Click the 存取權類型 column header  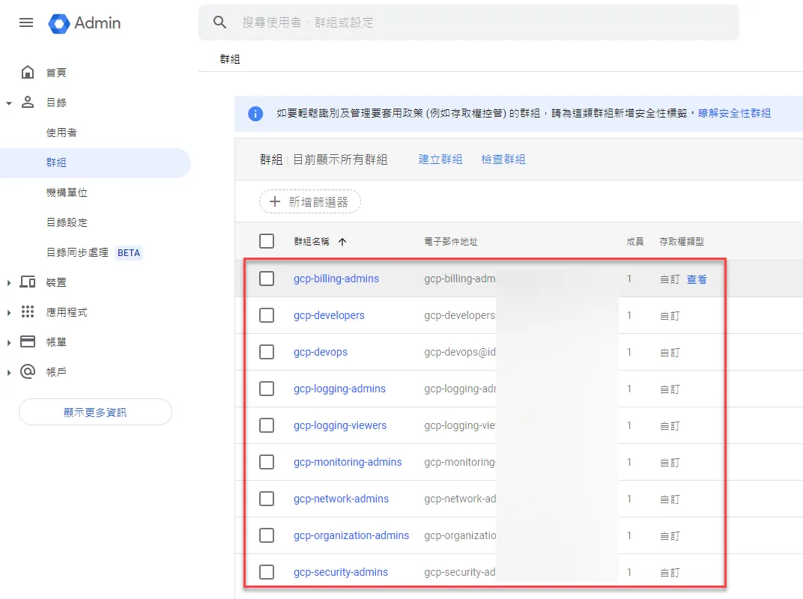pos(682,242)
